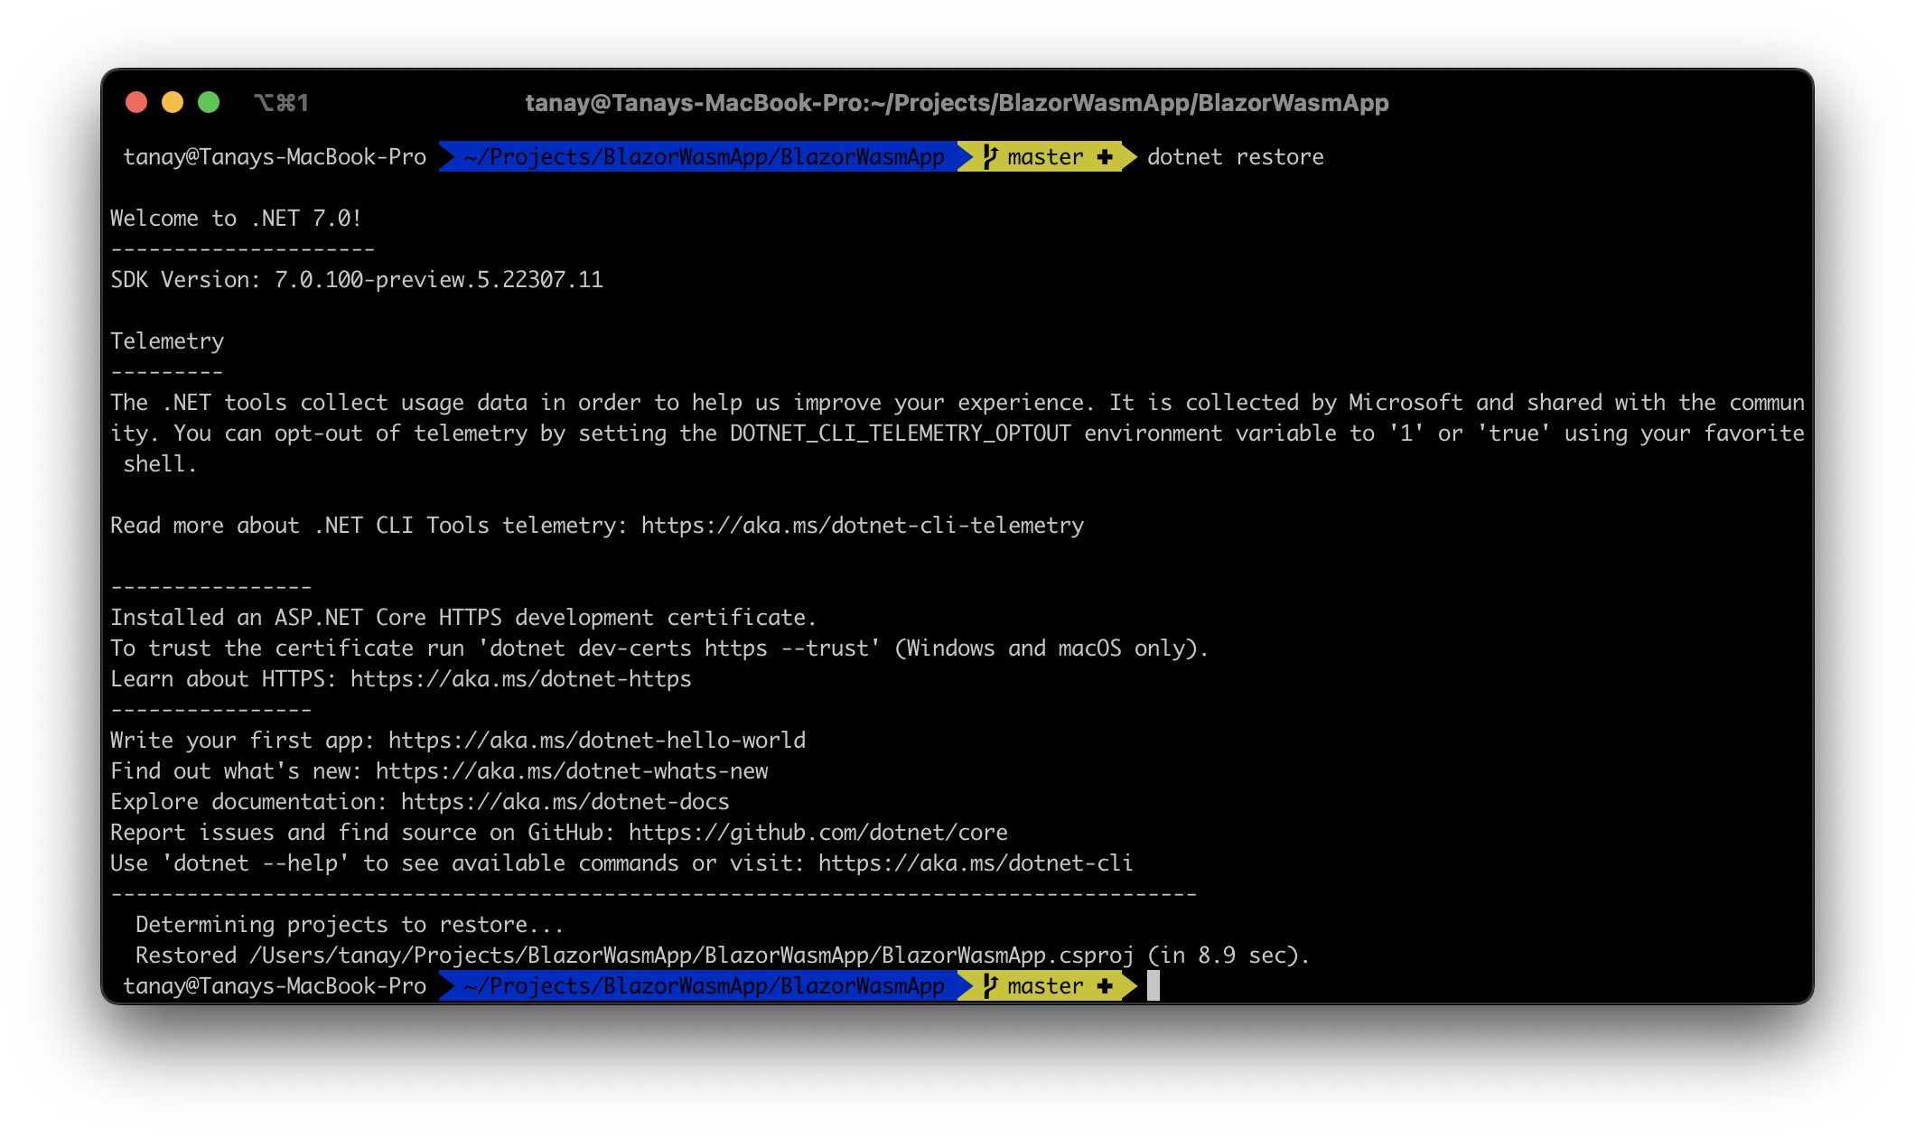Viewport: 1915px width, 1138px height.
Task: Open the dotnet-hello-world tutorial link
Action: pos(595,740)
